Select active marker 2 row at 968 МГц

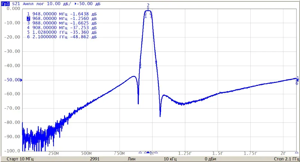pos(62,19)
